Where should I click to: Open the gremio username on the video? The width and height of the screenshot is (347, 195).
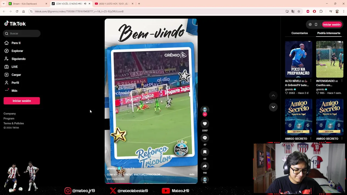(112, 168)
